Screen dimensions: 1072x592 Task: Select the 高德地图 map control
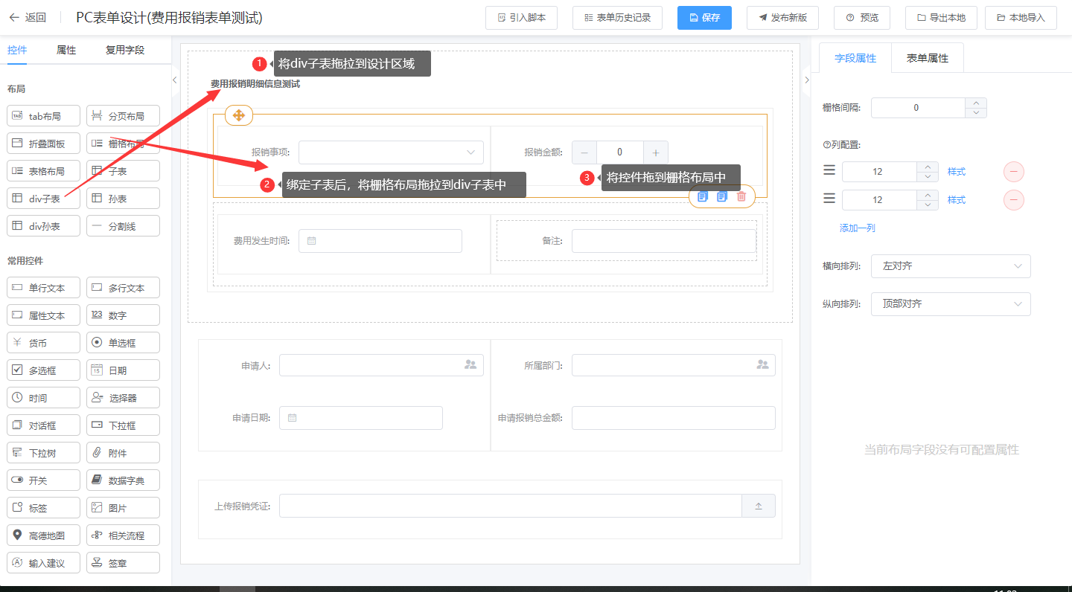43,535
